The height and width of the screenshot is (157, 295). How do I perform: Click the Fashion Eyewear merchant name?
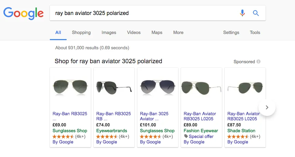pos(201,130)
